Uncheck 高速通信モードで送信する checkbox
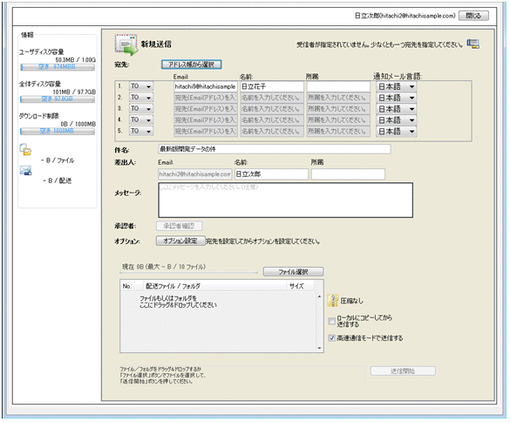Viewport: 510px width, 422px height. [x=331, y=338]
